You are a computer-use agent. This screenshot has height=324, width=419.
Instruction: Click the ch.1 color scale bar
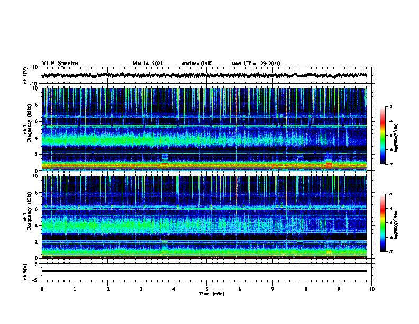tap(383, 136)
